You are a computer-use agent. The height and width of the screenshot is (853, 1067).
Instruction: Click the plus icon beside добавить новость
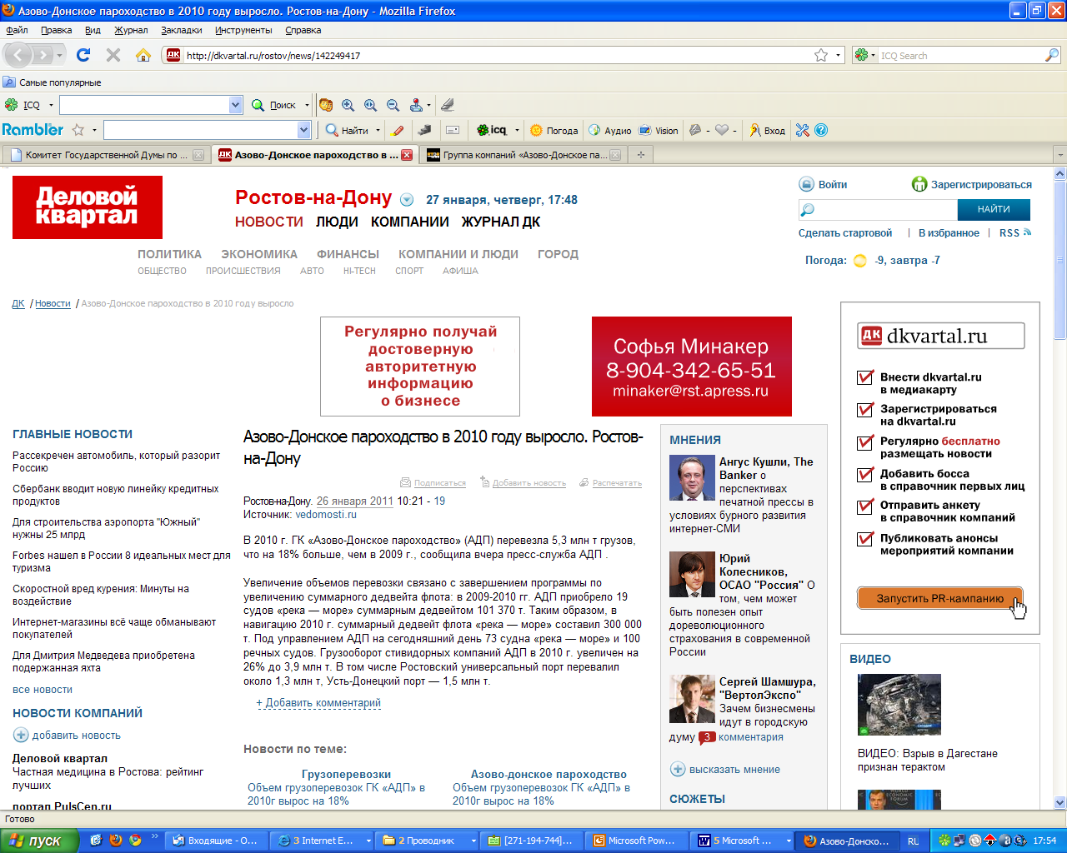point(21,735)
